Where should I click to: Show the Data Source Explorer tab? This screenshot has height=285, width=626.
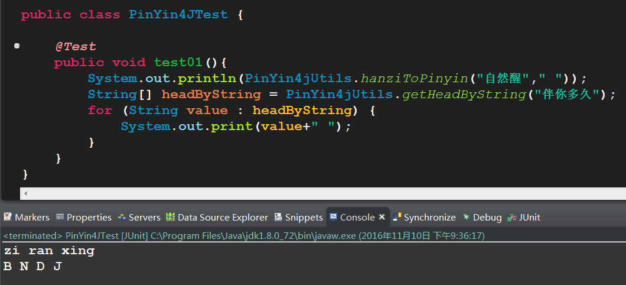tap(217, 218)
